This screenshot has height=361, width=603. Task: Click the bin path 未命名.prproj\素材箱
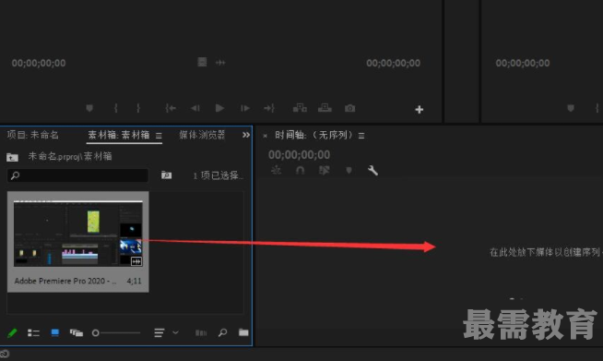pyautogui.click(x=70, y=156)
